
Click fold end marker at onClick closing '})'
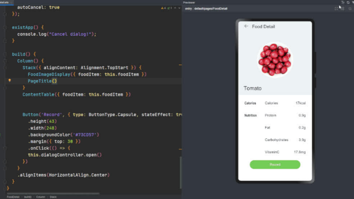point(5,162)
